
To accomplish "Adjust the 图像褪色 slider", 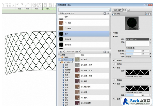I will pos(133,51).
